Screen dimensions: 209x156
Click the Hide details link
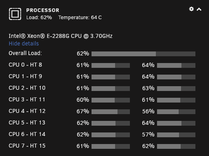pos(24,43)
